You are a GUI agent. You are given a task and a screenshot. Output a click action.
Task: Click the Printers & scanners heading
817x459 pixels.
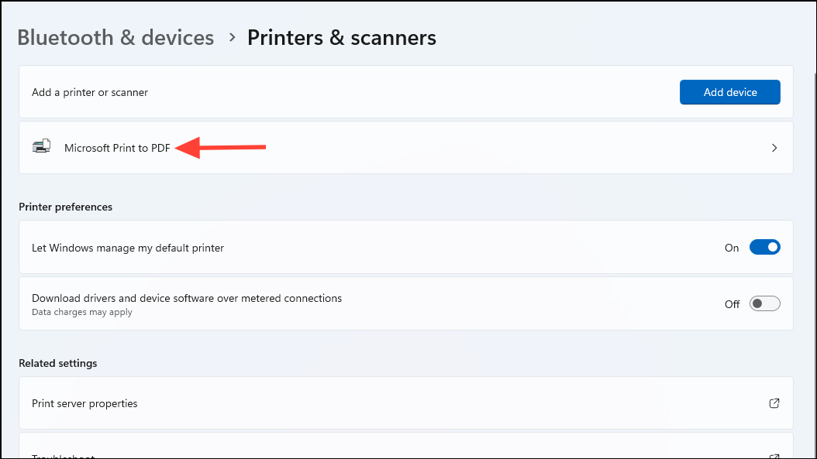pos(341,37)
